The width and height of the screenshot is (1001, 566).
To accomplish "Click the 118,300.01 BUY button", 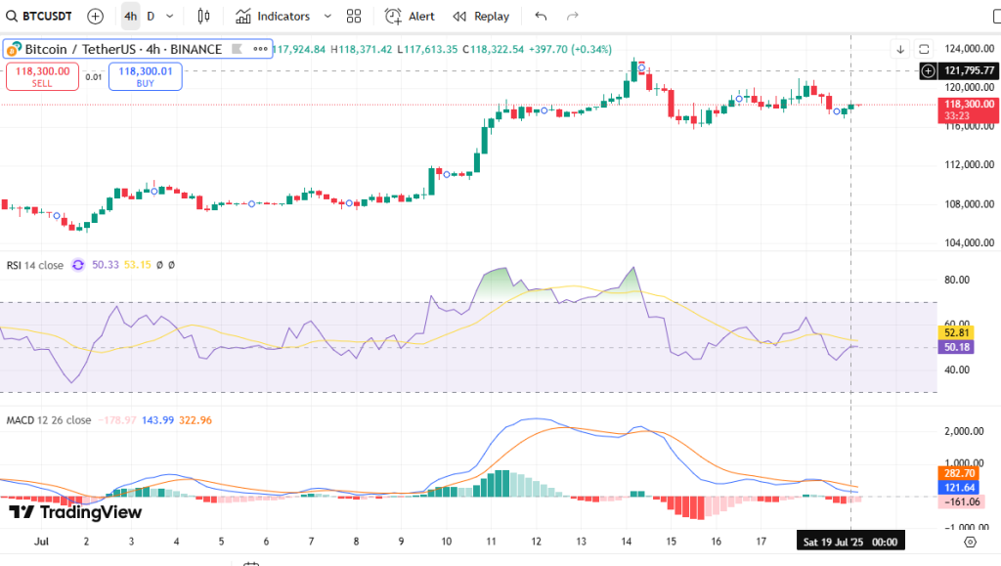I will point(145,75).
